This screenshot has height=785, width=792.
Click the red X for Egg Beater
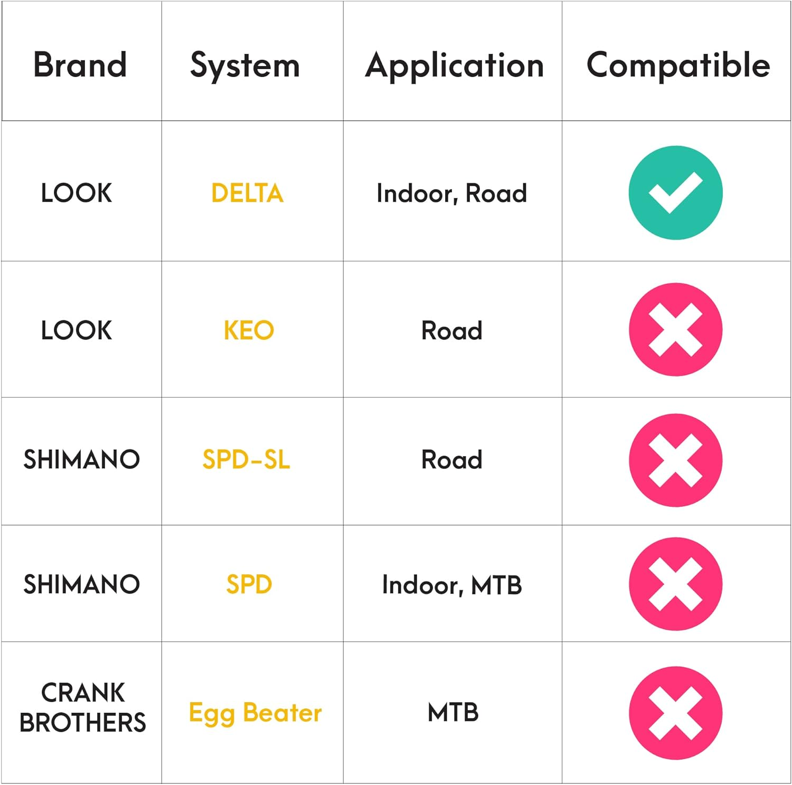pyautogui.click(x=675, y=713)
